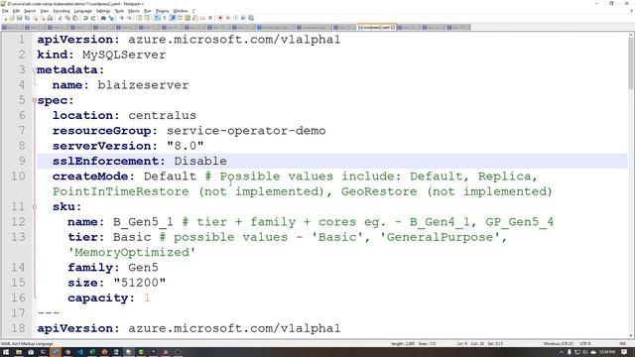This screenshot has width=635, height=357.
Task: Click 'centralus' location value
Action: point(162,115)
